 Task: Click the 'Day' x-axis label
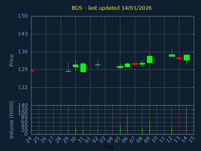click(x=109, y=147)
